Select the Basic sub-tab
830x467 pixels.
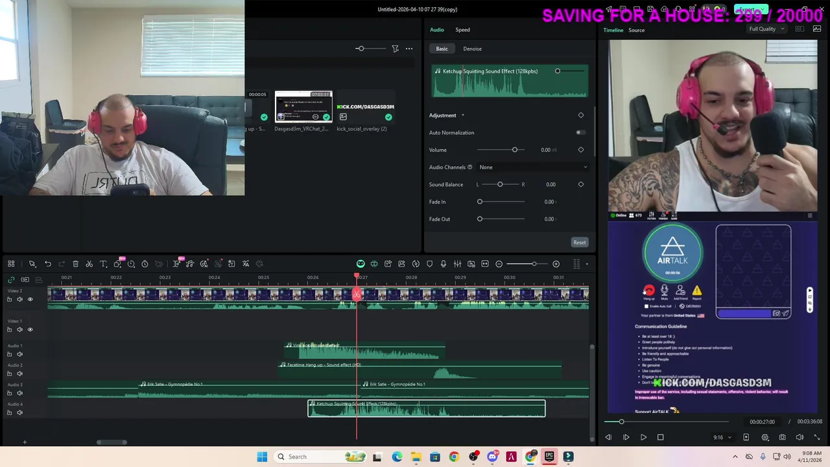click(x=442, y=49)
